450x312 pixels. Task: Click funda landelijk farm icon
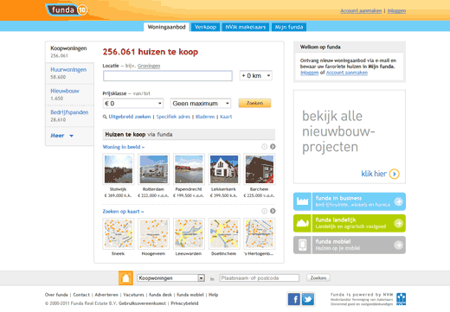click(x=302, y=223)
